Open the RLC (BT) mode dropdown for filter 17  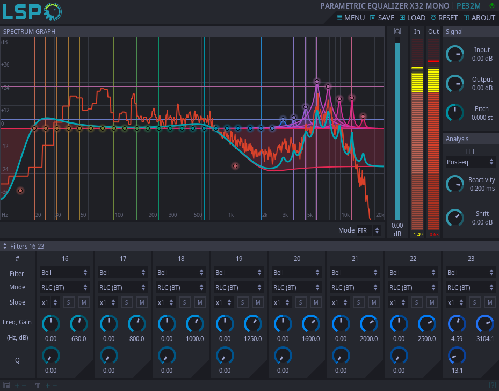pos(122,287)
